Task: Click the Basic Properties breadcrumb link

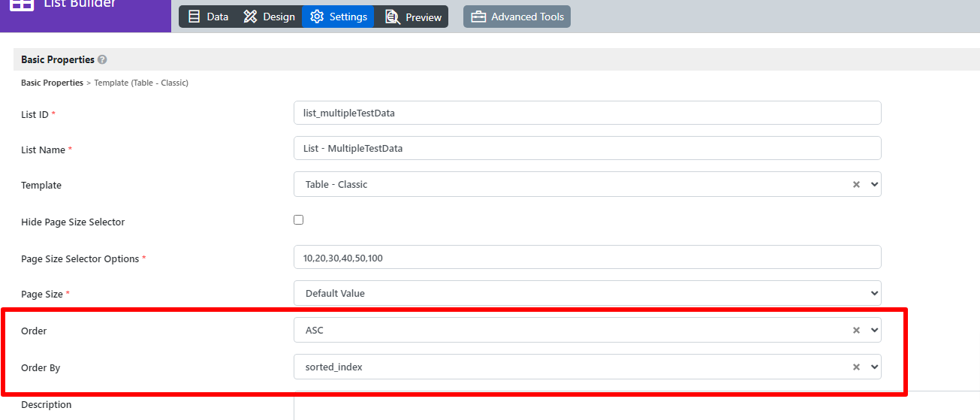Action: coord(52,83)
